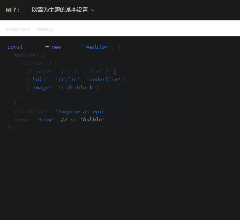Click the closing }); line of code
This screenshot has height=220, width=240.
(x=12, y=127)
